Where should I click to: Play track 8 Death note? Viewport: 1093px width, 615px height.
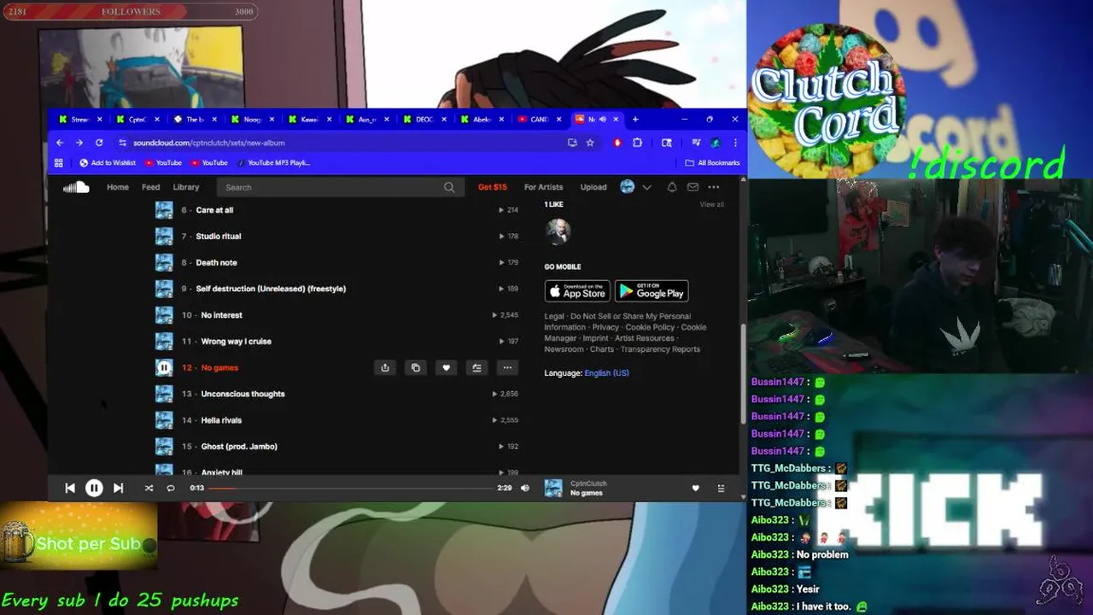(217, 262)
